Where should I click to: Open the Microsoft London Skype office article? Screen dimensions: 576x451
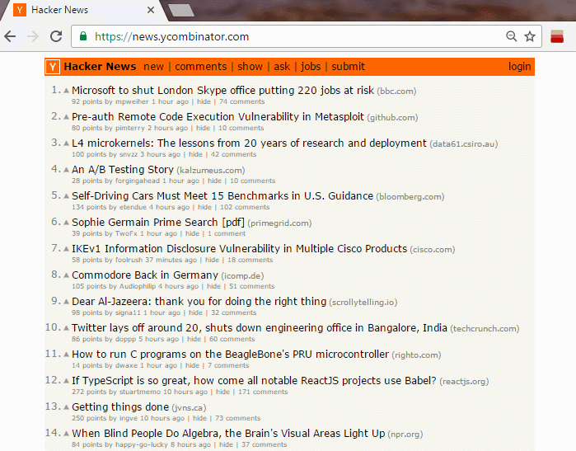[223, 91]
